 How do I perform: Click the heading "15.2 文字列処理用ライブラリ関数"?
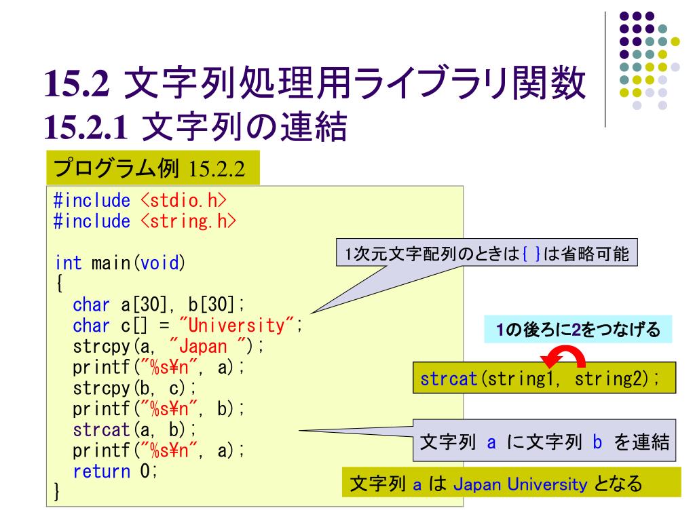[315, 83]
